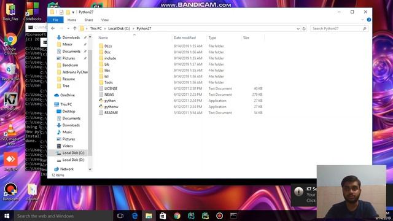Select the README document icon
Screen dimensions: 393x221
pyautogui.click(x=101, y=112)
